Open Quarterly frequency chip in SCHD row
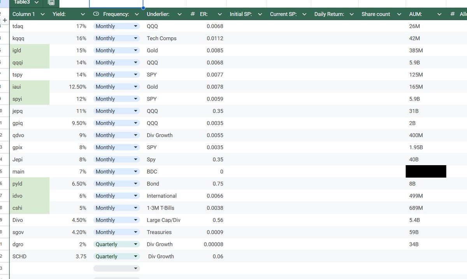 point(116,256)
